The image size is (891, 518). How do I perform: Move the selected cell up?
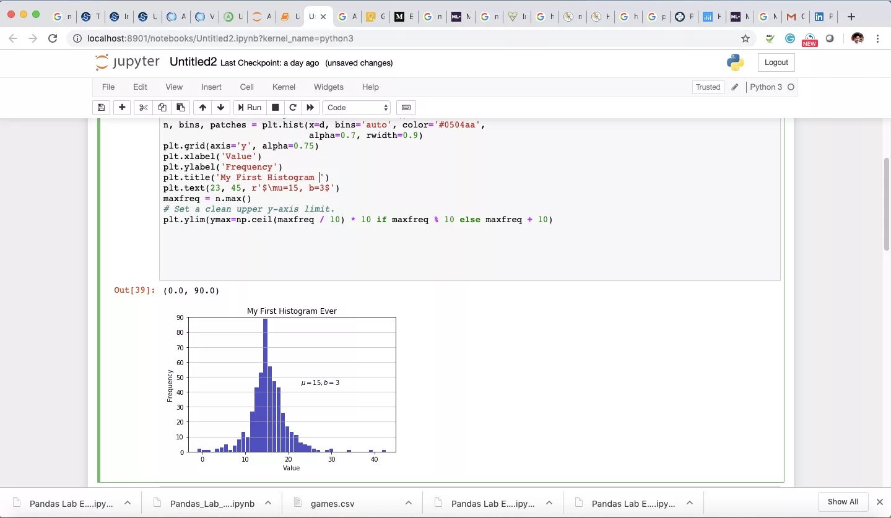tap(202, 107)
